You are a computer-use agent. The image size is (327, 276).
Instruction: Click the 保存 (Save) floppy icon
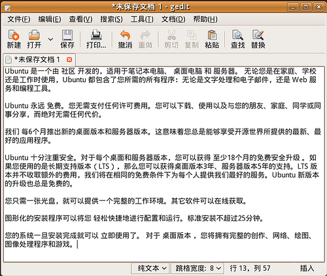coord(67,35)
